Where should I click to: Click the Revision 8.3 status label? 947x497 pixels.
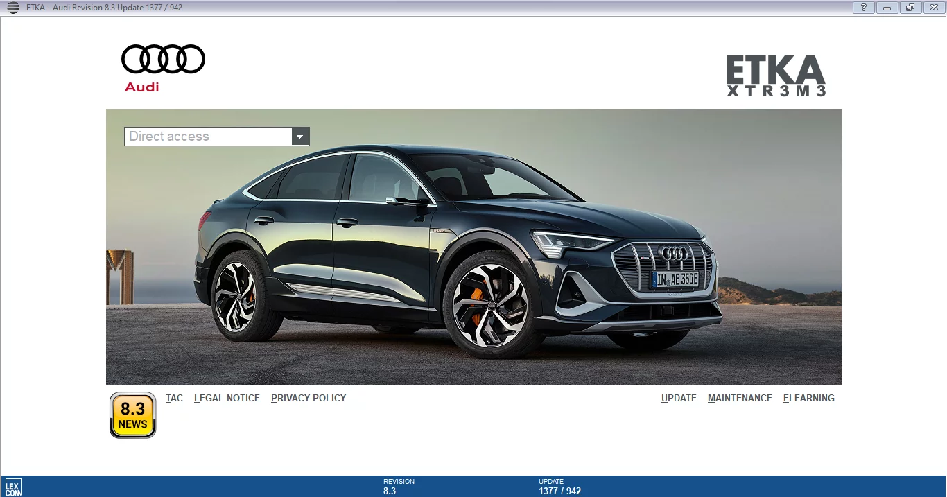point(398,487)
